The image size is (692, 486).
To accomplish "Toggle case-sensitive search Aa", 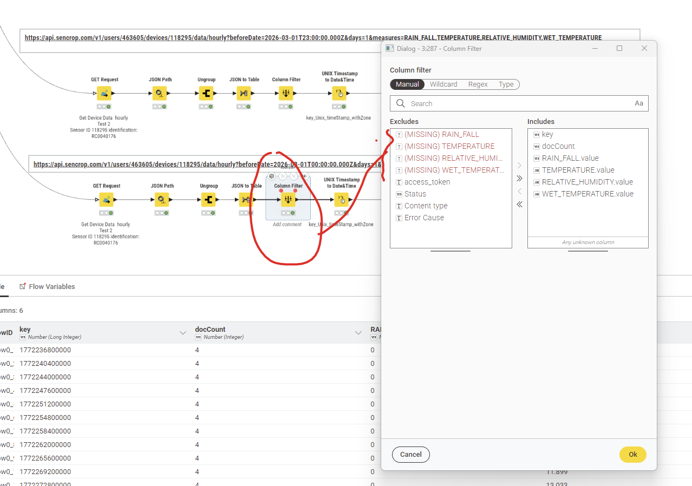I will (x=639, y=103).
